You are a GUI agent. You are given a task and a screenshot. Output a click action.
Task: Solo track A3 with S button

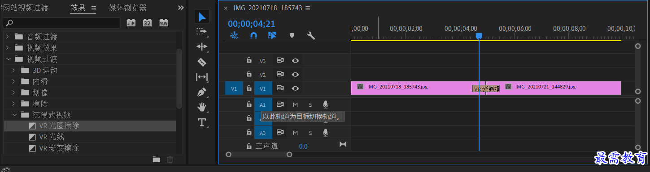(x=310, y=133)
